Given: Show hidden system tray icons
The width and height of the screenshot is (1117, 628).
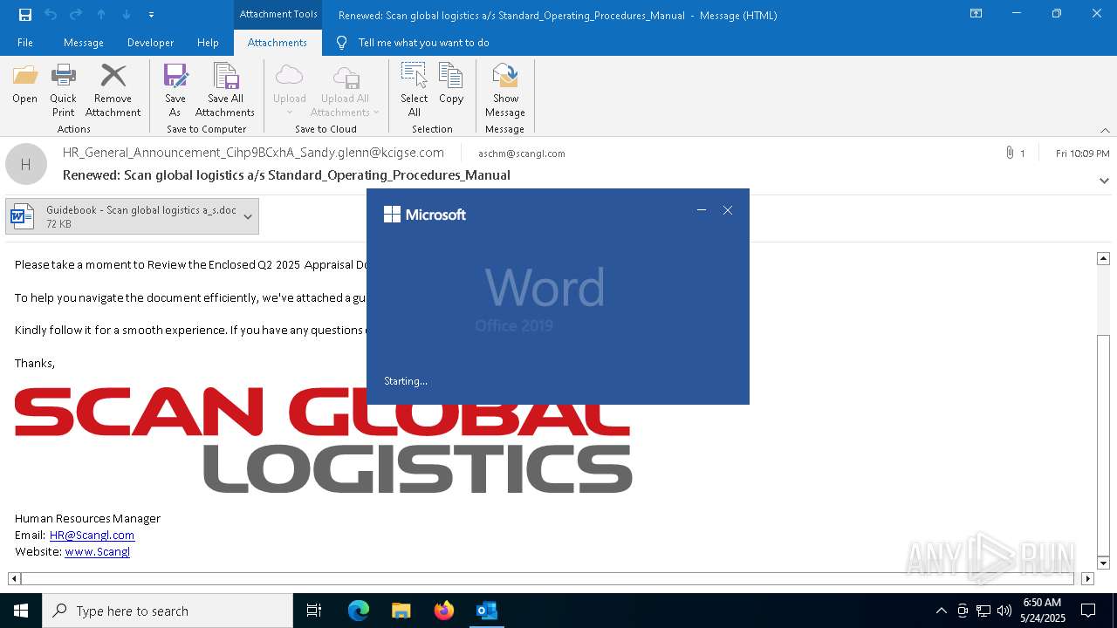Looking at the screenshot, I should (x=941, y=611).
